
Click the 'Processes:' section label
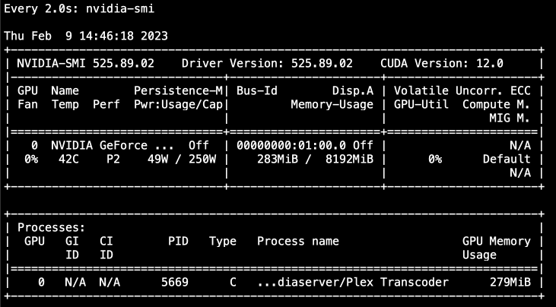pyautogui.click(x=52, y=227)
